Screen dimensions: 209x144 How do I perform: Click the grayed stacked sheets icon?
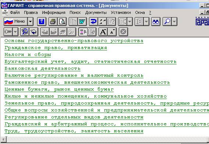pos(72,32)
